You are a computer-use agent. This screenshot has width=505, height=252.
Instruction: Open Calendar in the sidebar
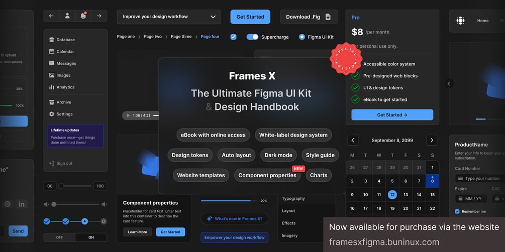pyautogui.click(x=61, y=52)
